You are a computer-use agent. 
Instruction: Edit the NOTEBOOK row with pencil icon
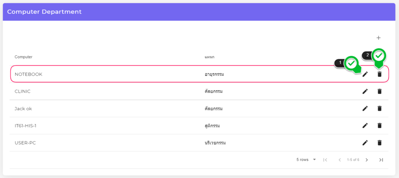point(365,74)
